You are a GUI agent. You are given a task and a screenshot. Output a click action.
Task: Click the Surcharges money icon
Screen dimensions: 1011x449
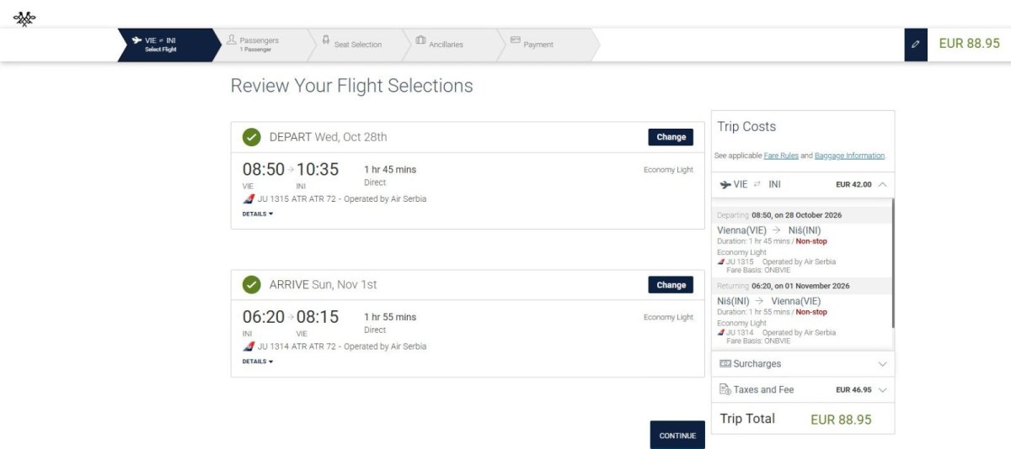[x=725, y=363]
